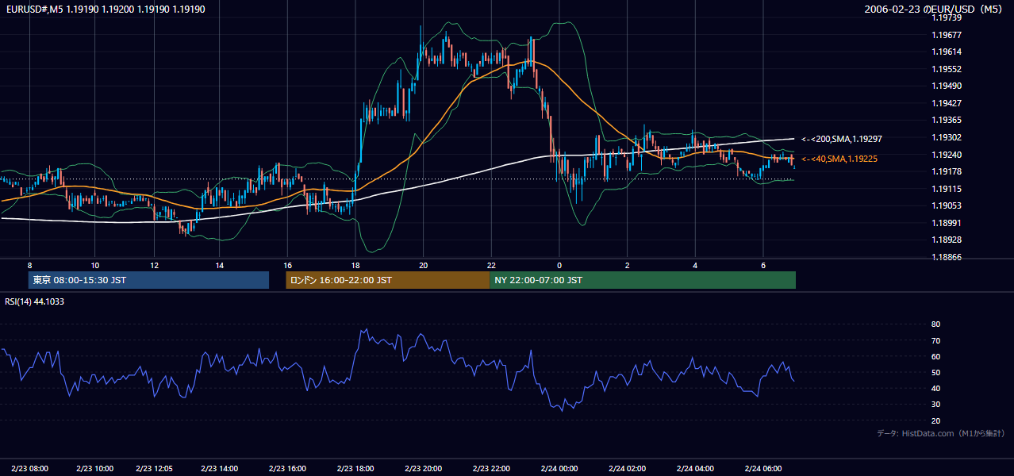This screenshot has width=1014, height=476.
Task: Click hour tick 16 on the price chart axis
Action: [x=288, y=265]
